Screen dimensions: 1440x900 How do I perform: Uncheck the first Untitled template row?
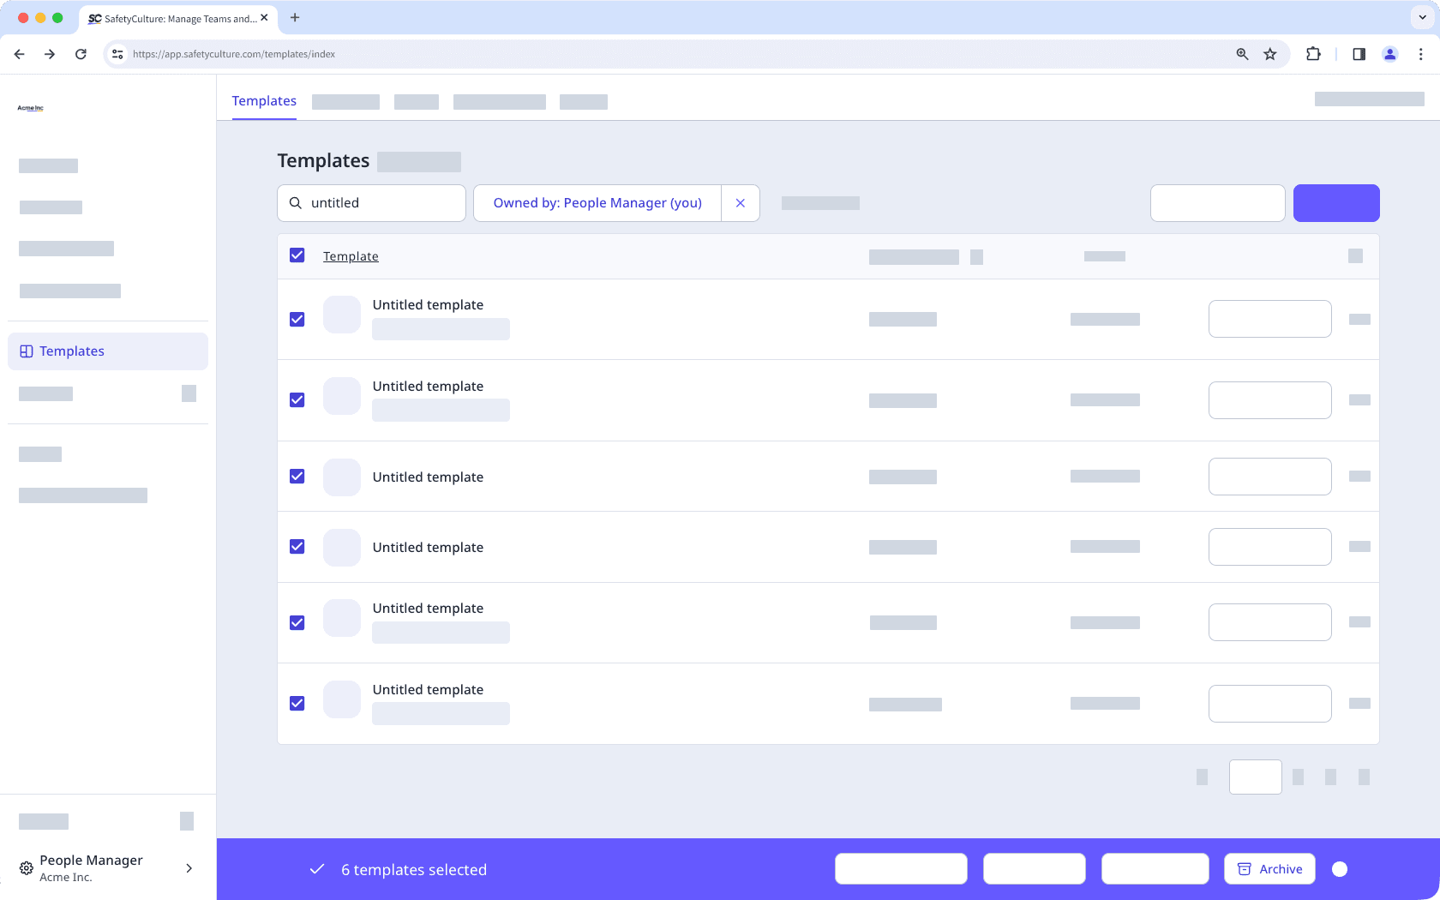[x=297, y=319]
